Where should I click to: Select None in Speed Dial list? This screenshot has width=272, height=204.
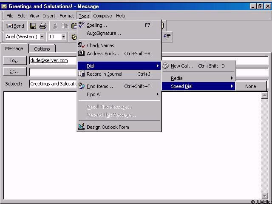tap(251, 86)
